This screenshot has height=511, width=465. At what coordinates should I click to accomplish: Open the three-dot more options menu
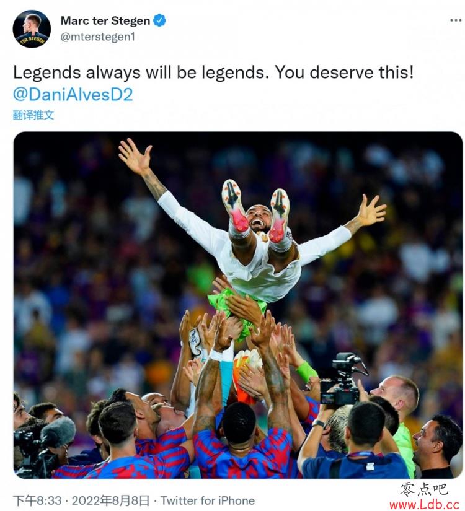click(455, 20)
